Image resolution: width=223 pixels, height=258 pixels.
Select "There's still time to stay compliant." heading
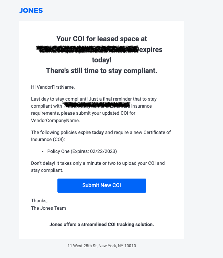point(101,71)
